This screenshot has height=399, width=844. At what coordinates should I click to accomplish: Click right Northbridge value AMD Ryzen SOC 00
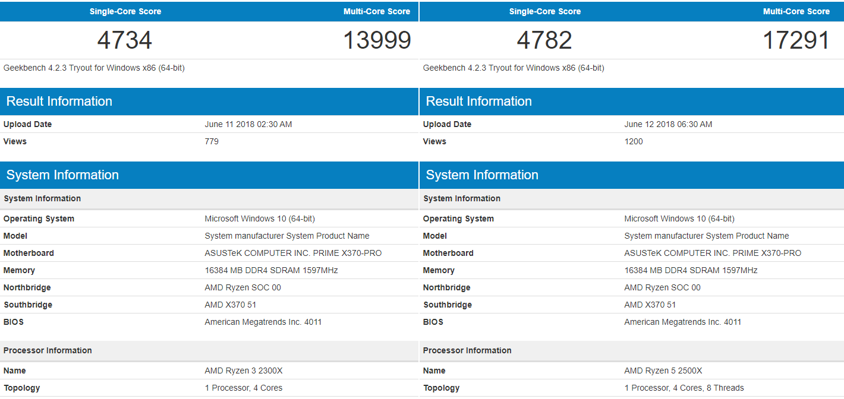pos(663,287)
